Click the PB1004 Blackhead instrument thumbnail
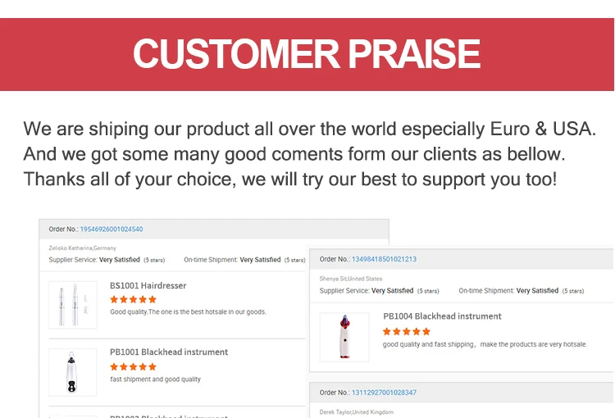 click(x=344, y=337)
